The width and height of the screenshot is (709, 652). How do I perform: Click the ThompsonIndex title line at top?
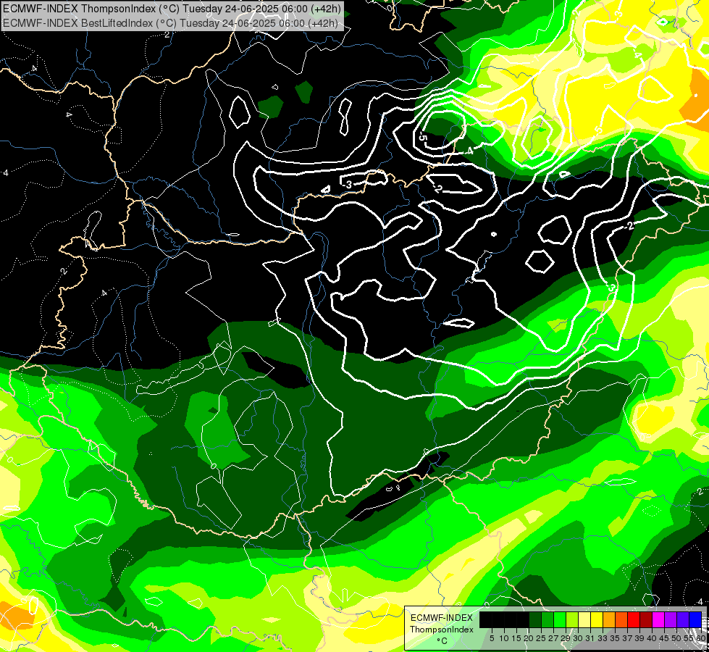click(172, 8)
